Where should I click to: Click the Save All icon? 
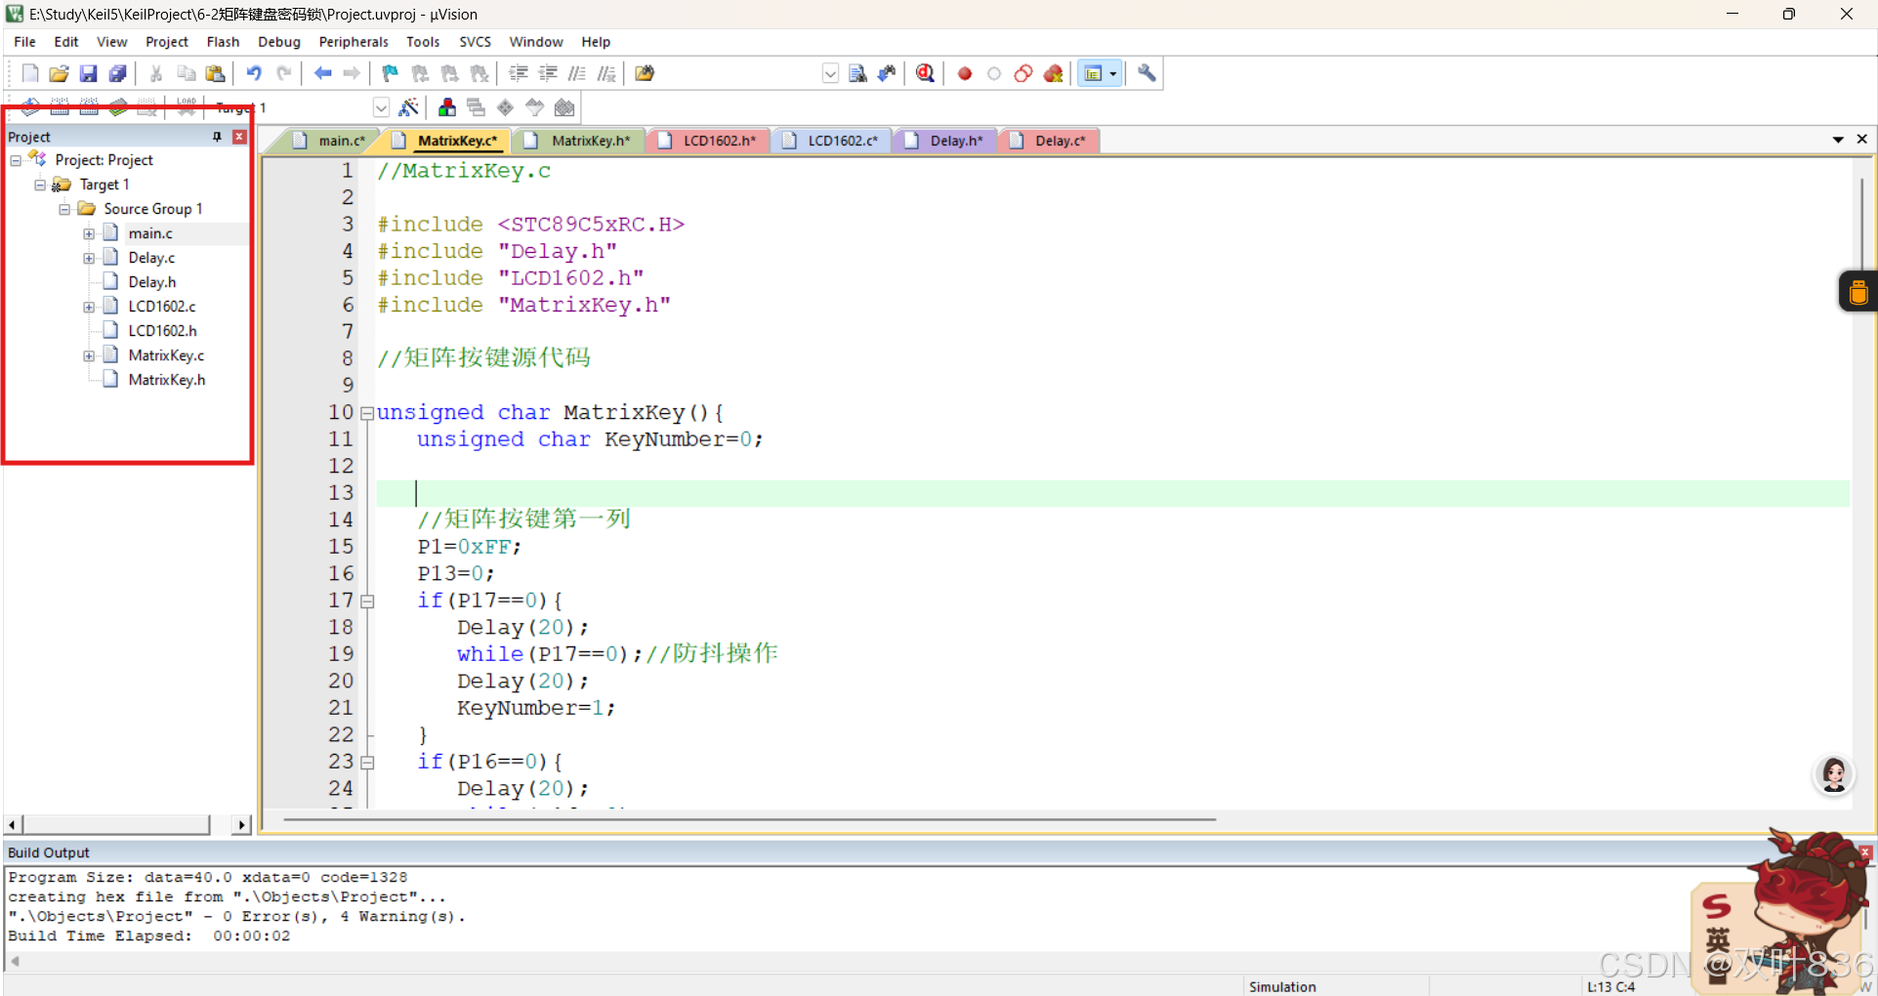(x=117, y=73)
